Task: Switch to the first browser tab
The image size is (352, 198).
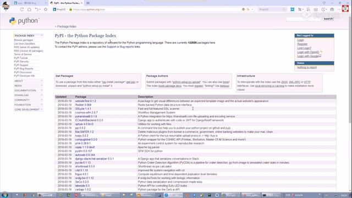Action: [30, 3]
